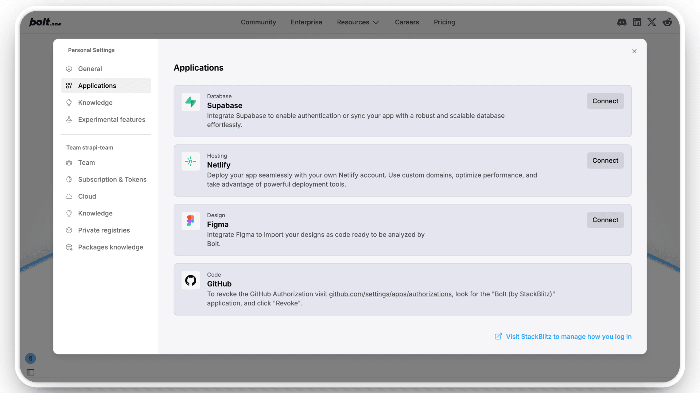This screenshot has height=393, width=700.
Task: Open the Reddit icon link
Action: click(667, 22)
